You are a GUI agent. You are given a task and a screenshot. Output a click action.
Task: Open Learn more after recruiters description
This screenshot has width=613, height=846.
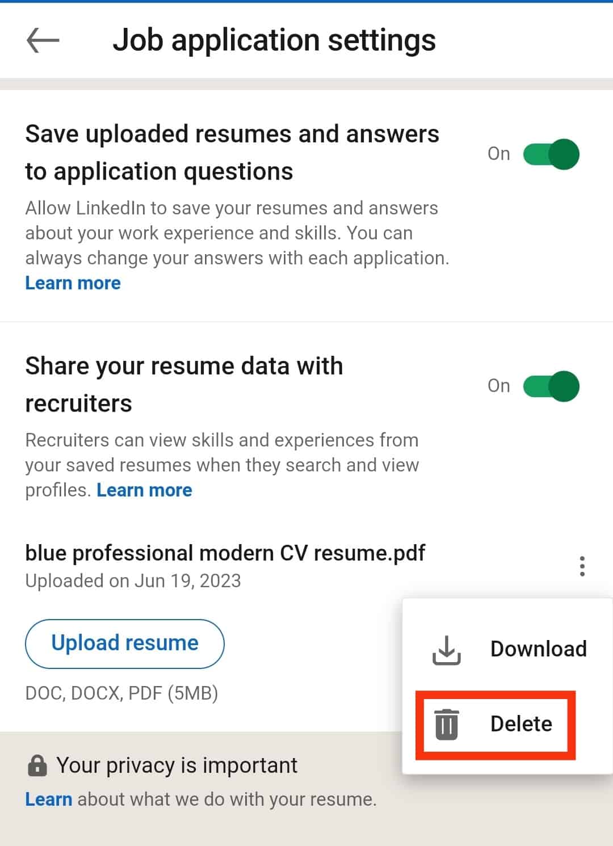pos(144,490)
